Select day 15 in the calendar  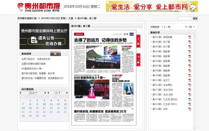pos(30,108)
